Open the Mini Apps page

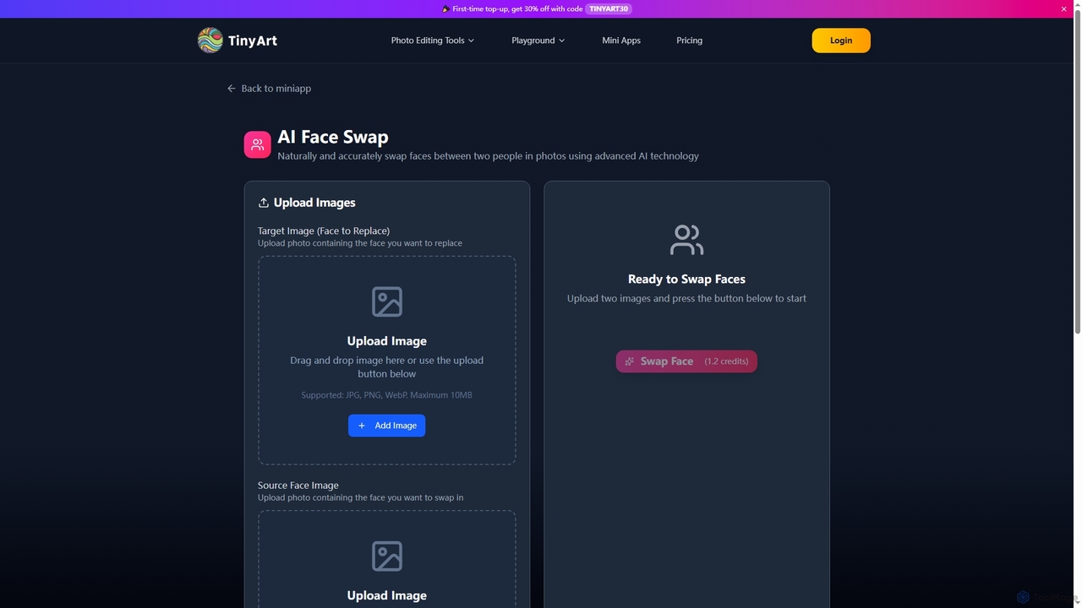621,41
